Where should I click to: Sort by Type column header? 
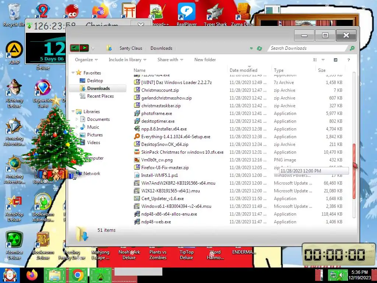point(279,70)
